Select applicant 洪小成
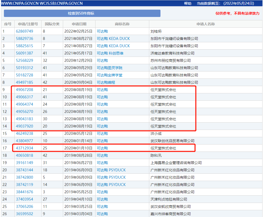 click(x=156, y=134)
